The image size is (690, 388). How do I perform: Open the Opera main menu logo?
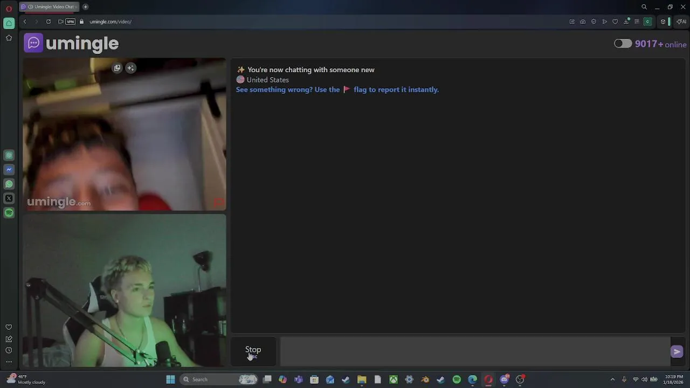9,9
